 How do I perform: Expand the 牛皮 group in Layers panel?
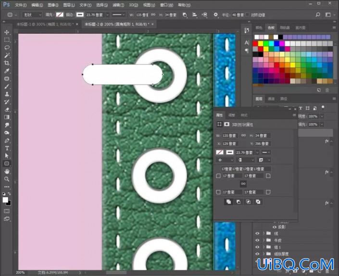pyautogui.click(x=264, y=240)
